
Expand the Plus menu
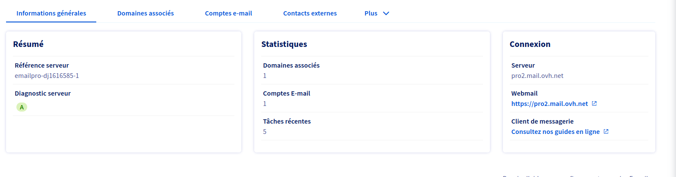[x=371, y=13]
